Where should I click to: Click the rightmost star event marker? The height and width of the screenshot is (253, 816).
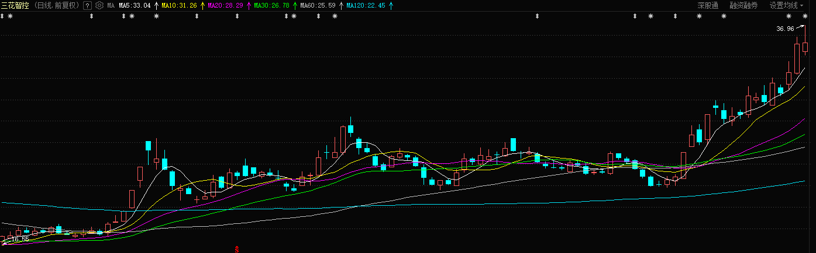coord(805,16)
